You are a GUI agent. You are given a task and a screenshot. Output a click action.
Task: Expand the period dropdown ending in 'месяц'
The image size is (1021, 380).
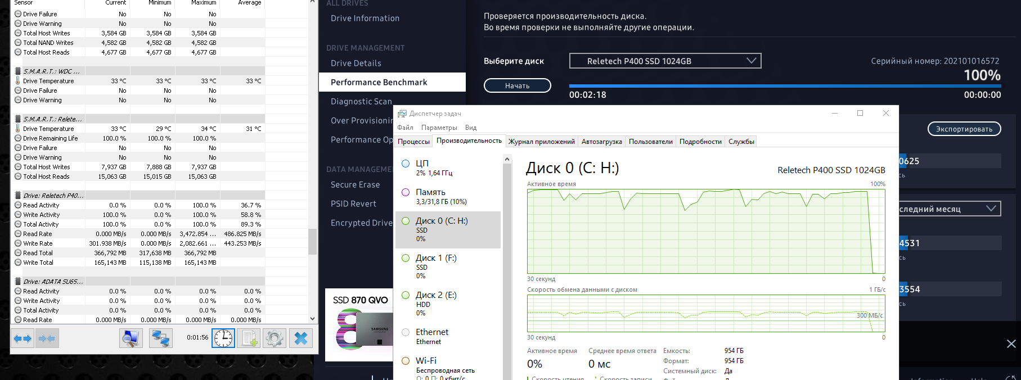[950, 209]
